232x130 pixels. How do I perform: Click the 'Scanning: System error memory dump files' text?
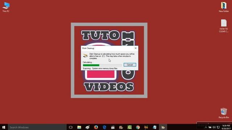[x=100, y=68]
